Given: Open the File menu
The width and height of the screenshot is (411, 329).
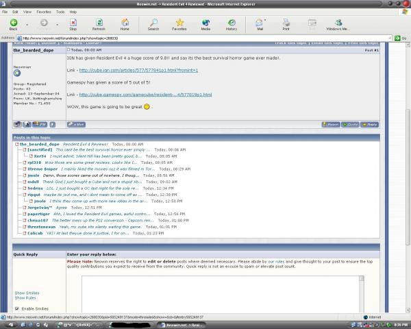Looking at the screenshot, I should pos(5,12).
